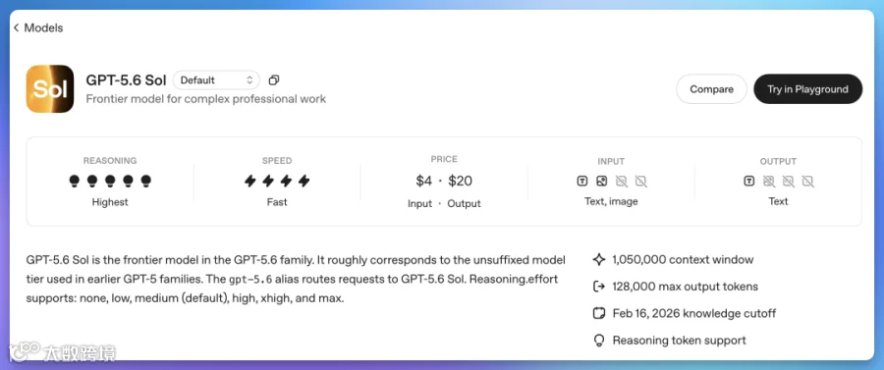Click the last reasoning lightbulb icon
This screenshot has height=370, width=884.
tap(146, 181)
